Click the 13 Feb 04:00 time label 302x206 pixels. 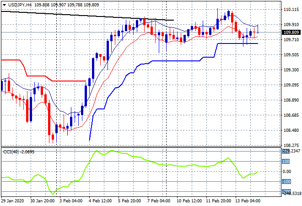click(248, 201)
